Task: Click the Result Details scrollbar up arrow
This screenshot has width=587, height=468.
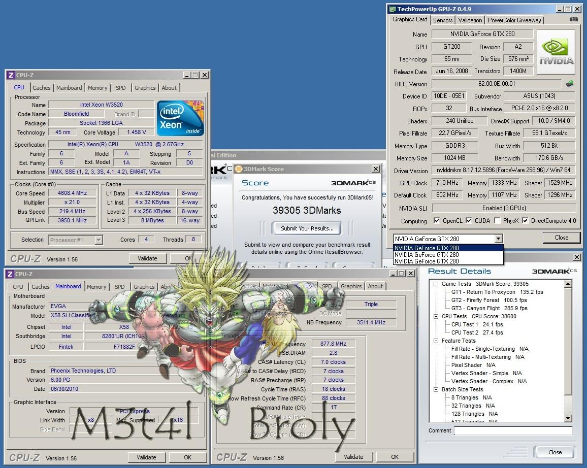Action: pos(568,284)
